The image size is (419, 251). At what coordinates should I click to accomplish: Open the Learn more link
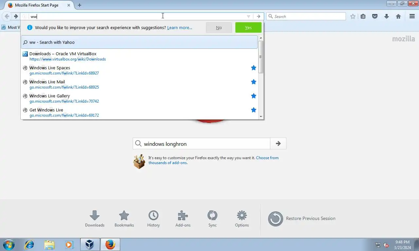[180, 27]
